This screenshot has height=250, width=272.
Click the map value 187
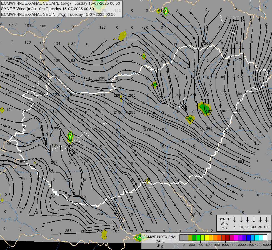click(40, 111)
